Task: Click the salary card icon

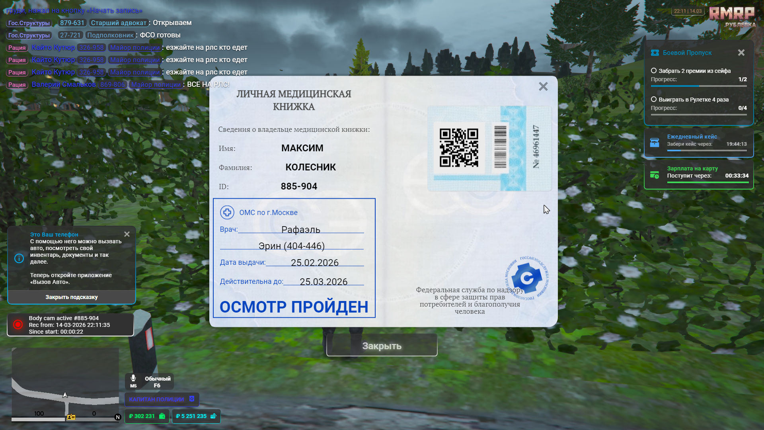Action: pos(655,175)
